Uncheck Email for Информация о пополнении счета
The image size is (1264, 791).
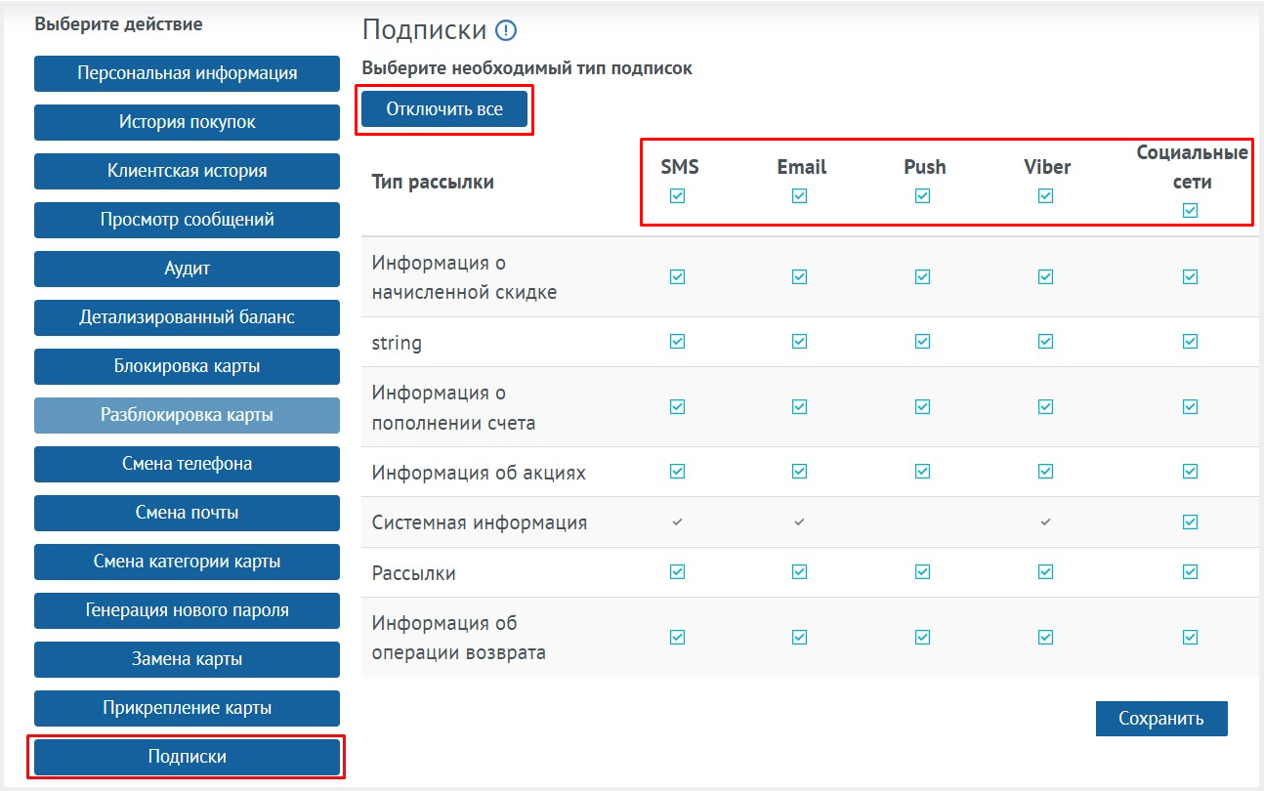[800, 406]
